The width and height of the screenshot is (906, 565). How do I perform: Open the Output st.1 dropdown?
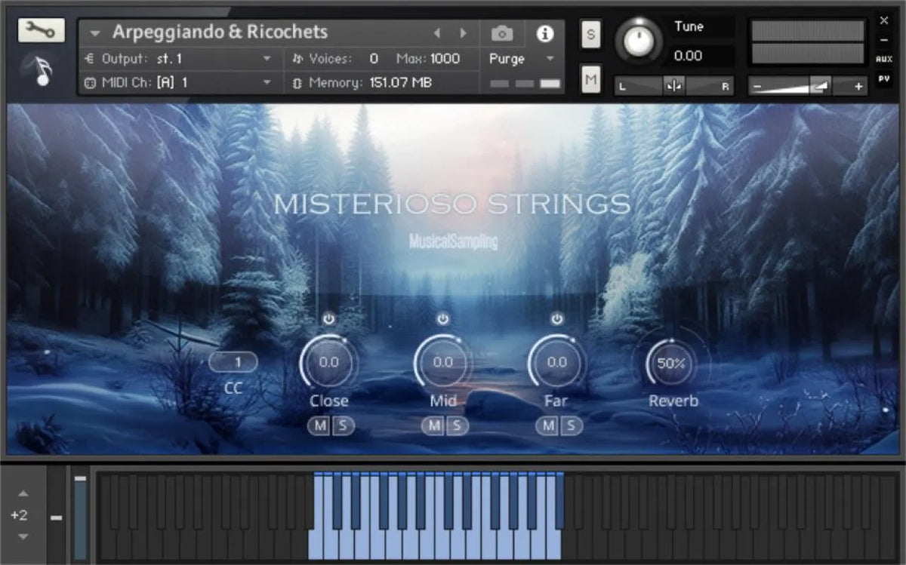[268, 58]
